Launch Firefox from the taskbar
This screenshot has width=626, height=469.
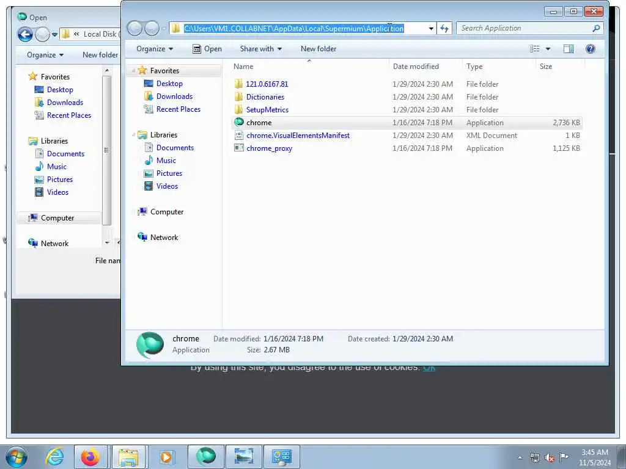coord(90,457)
